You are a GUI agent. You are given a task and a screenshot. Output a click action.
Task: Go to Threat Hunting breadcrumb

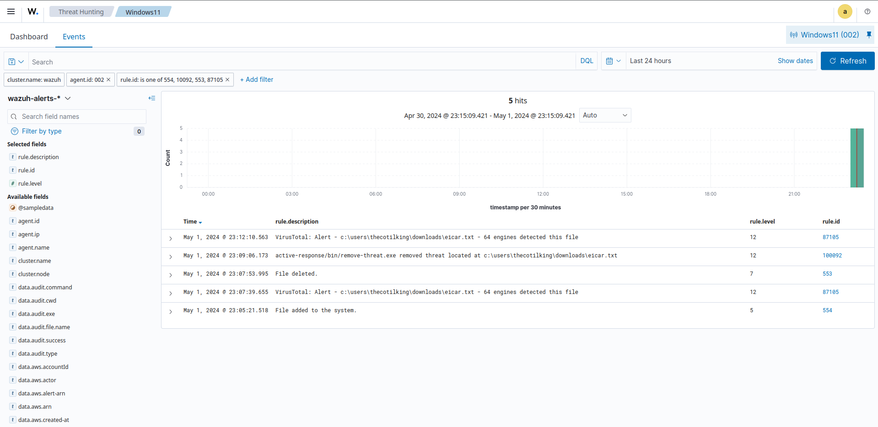pyautogui.click(x=81, y=12)
